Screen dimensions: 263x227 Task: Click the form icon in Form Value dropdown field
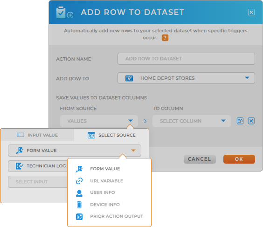[x=20, y=151]
